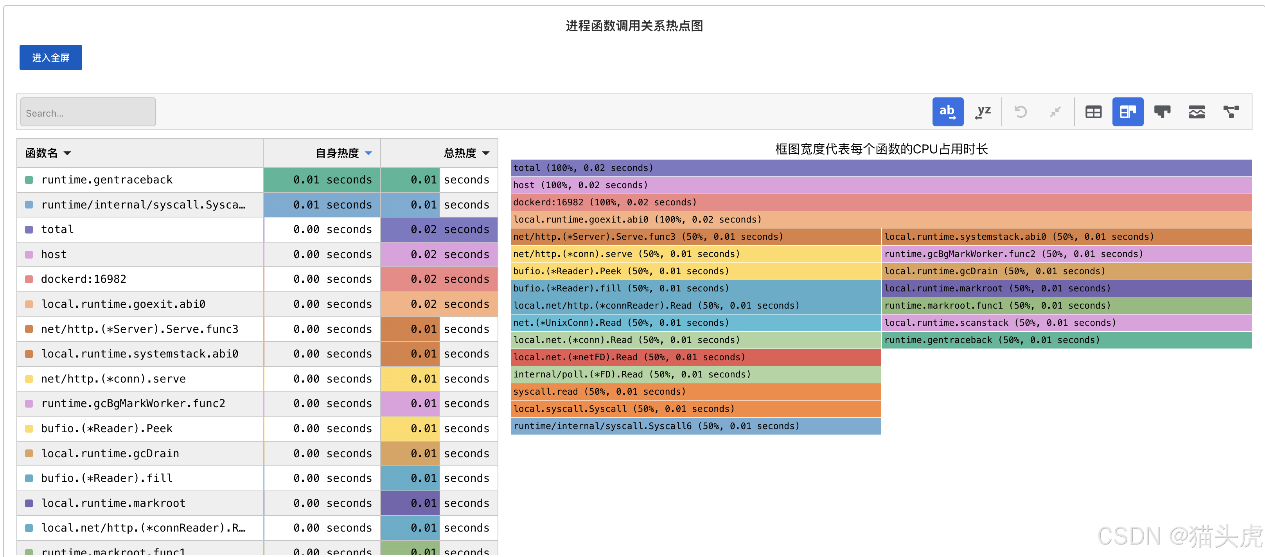The width and height of the screenshot is (1265, 557).
Task: Toggle the 'yz' tail-first name ordering
Action: coord(983,112)
